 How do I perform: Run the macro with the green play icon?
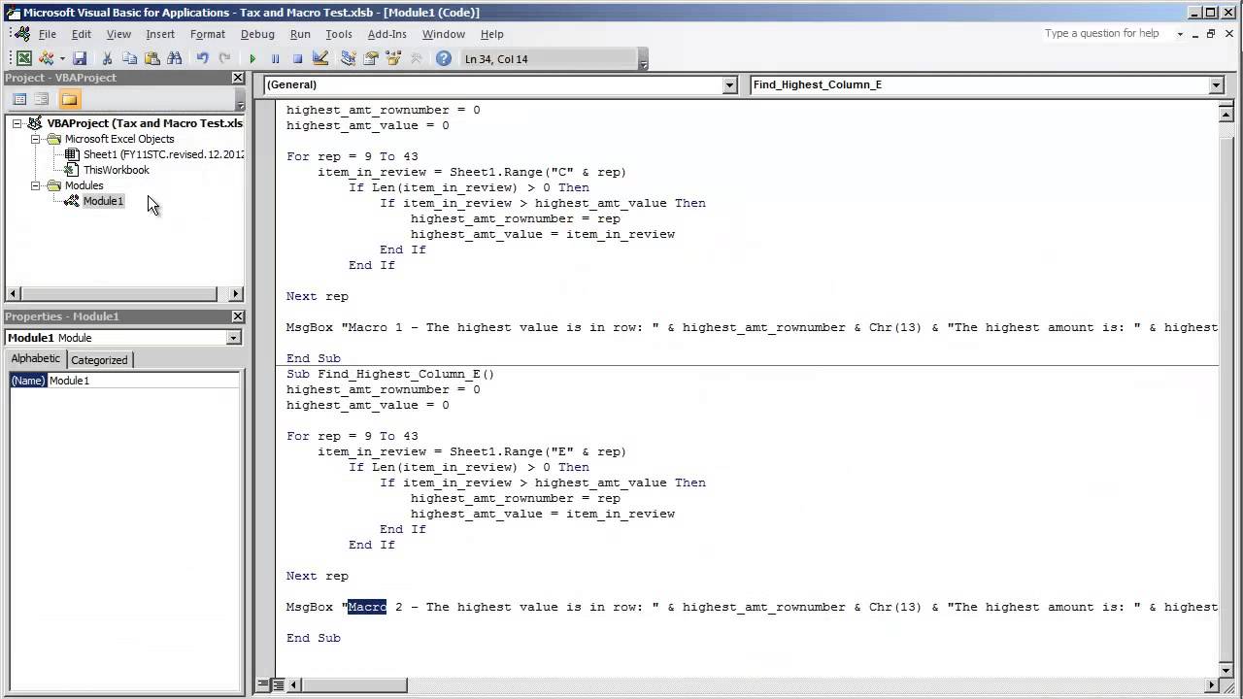pos(252,58)
